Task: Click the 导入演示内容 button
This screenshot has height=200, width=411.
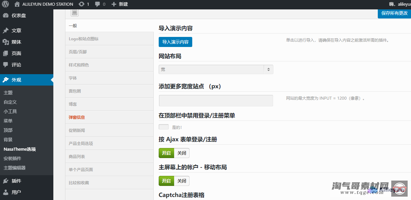Action: click(x=175, y=42)
